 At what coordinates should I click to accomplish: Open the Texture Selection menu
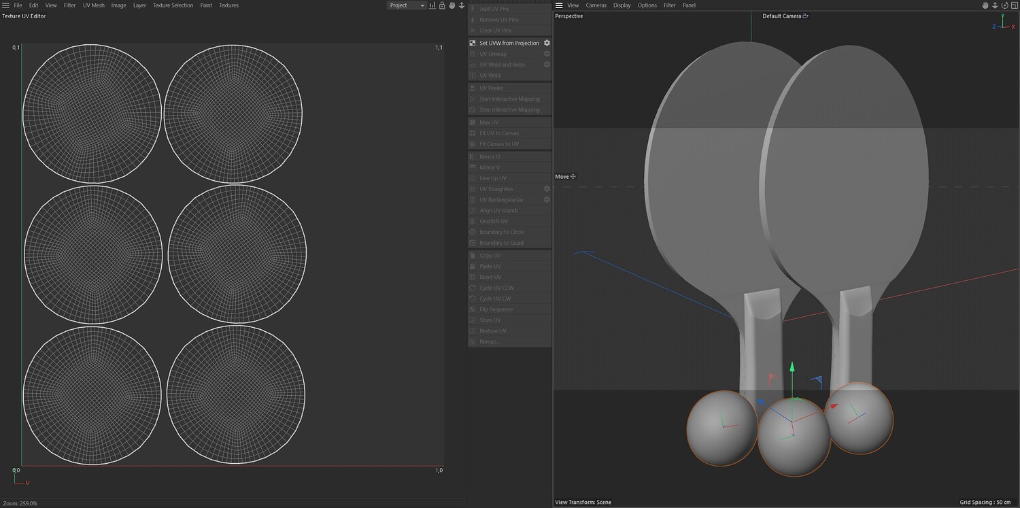pos(173,5)
